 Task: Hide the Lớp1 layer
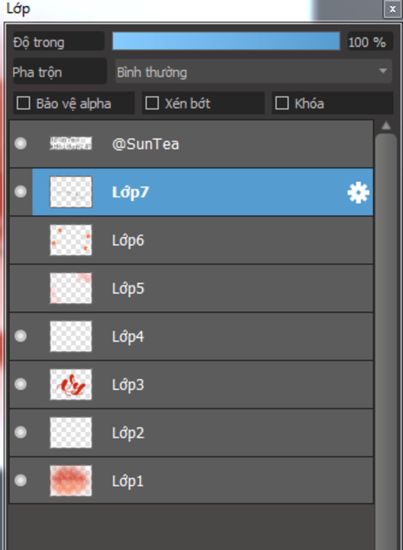pos(20,480)
